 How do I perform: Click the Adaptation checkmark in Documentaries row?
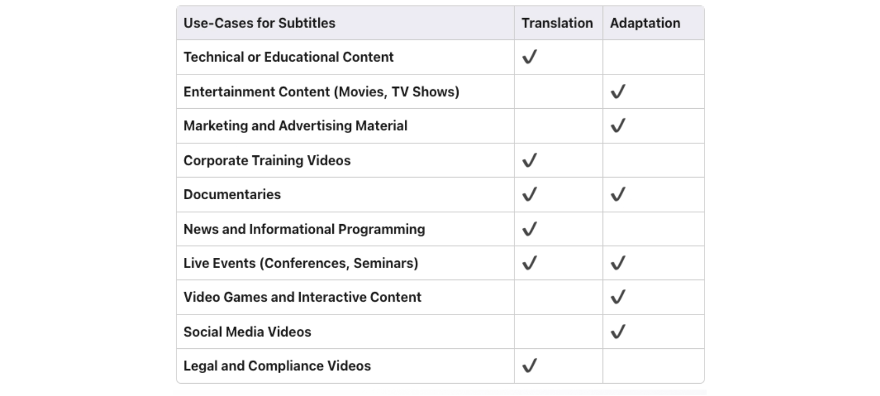coord(618,195)
